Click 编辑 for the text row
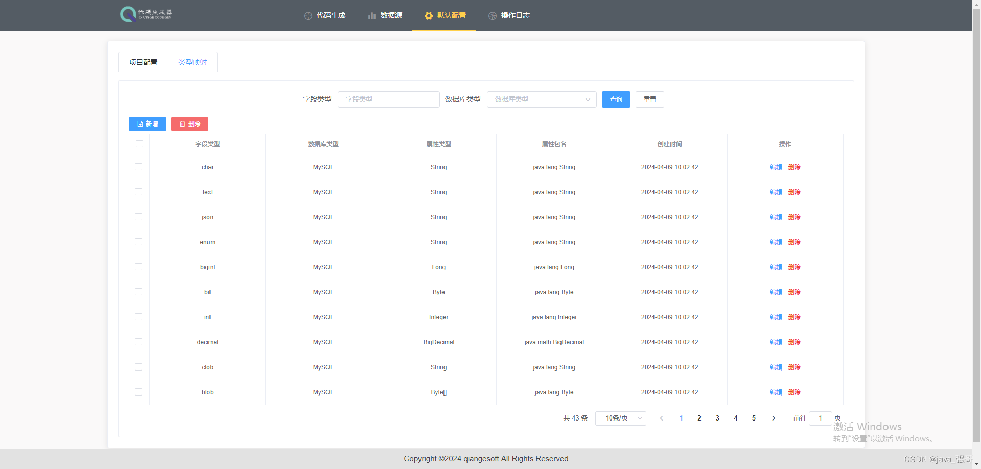This screenshot has width=981, height=469. click(776, 192)
